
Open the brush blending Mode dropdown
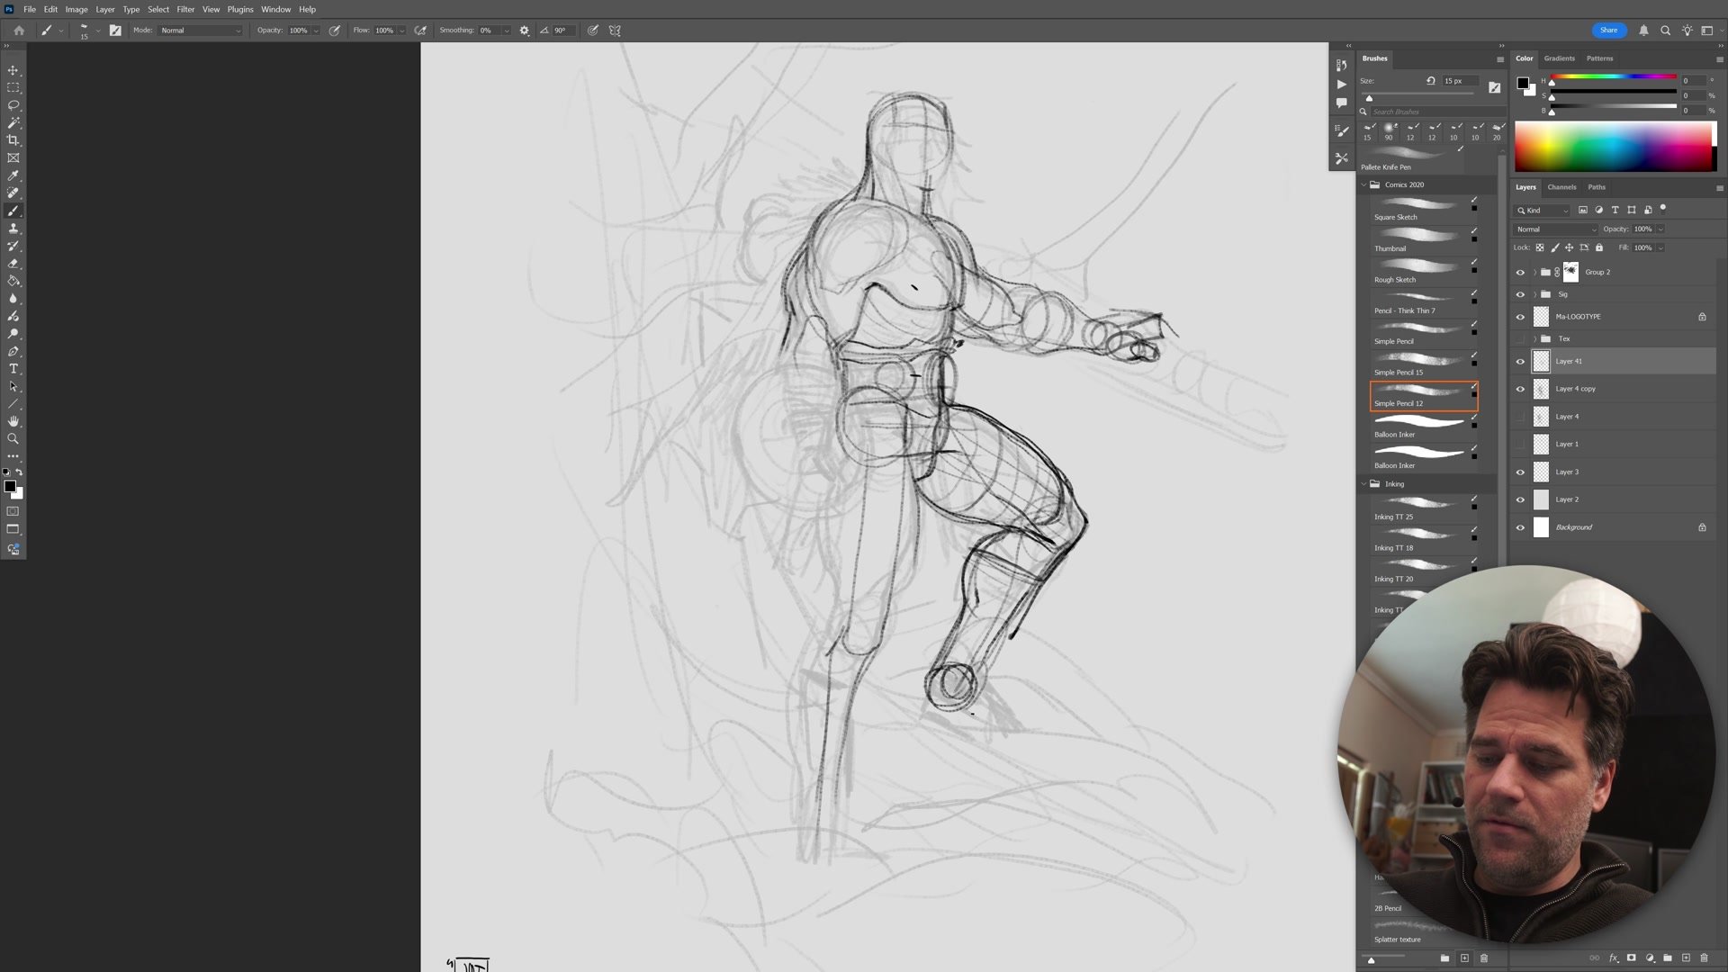click(201, 31)
